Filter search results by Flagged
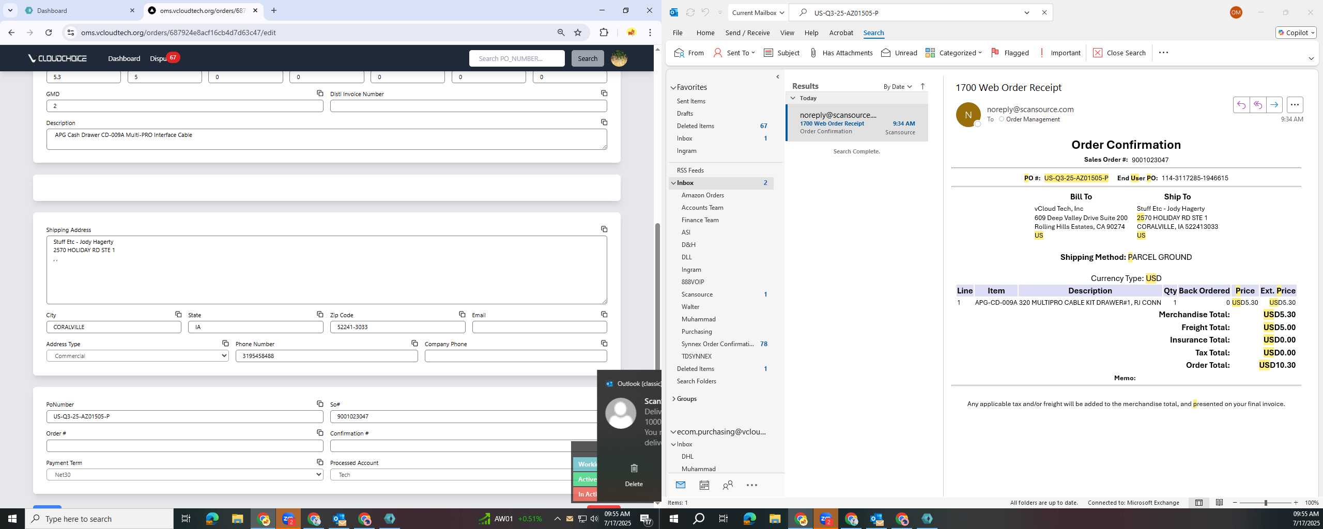1323x529 pixels. coord(1010,53)
